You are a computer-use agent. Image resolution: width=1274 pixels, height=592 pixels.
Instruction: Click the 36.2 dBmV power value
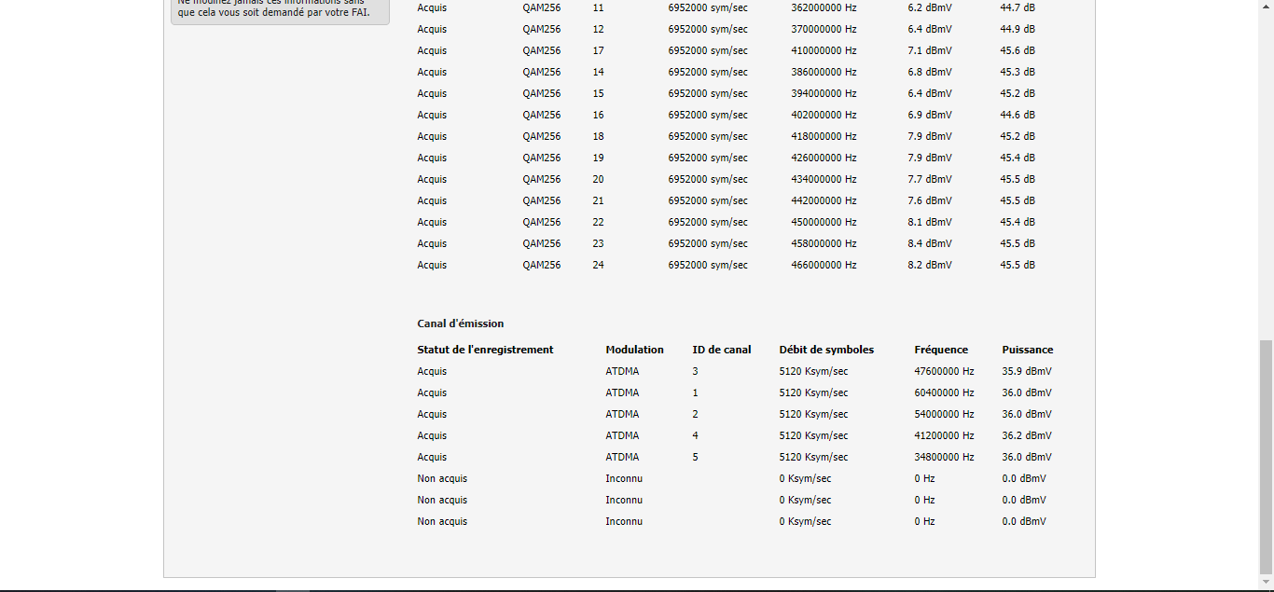(x=1026, y=435)
